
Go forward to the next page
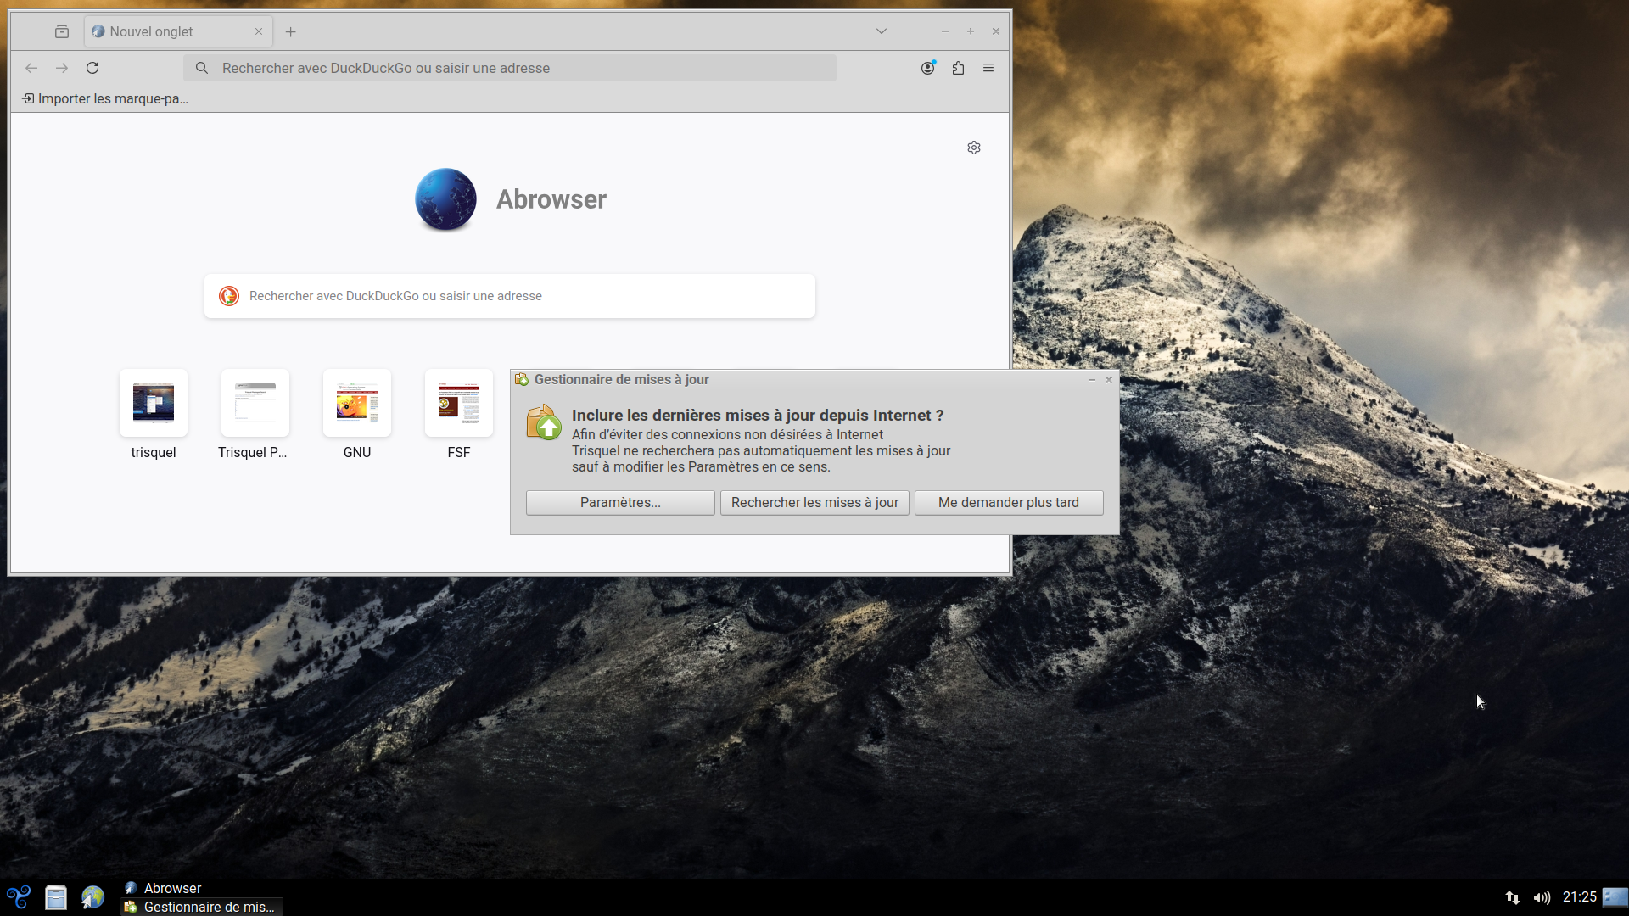62,68
